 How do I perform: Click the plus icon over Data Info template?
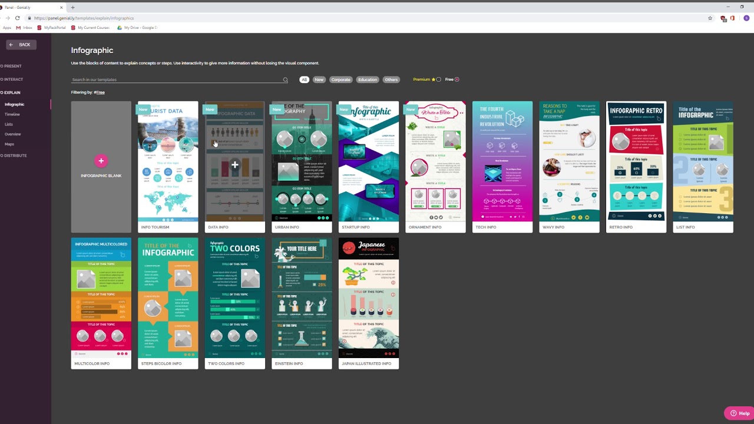click(234, 165)
